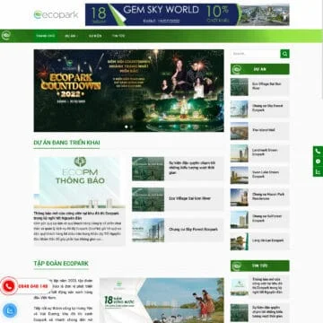Screen dimensions: 323x323
Task: Select the second slider pagination dot
Action: tap(131, 127)
